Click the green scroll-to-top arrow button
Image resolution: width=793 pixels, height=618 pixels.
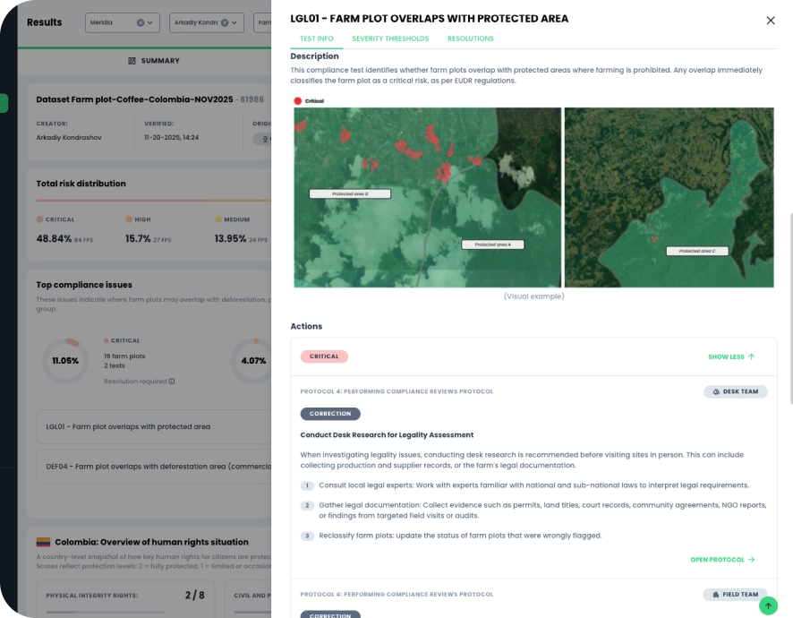[768, 605]
